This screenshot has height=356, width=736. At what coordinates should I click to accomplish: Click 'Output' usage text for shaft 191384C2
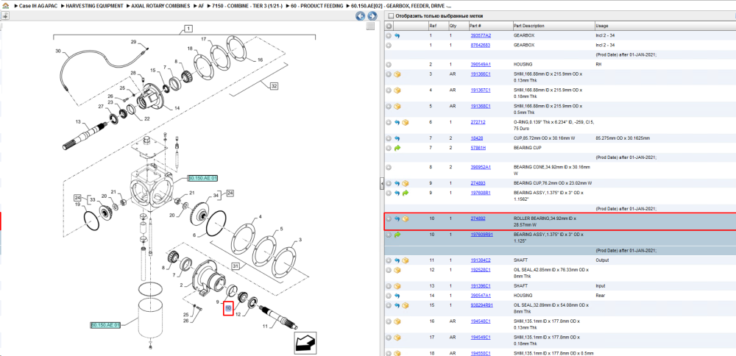point(602,260)
